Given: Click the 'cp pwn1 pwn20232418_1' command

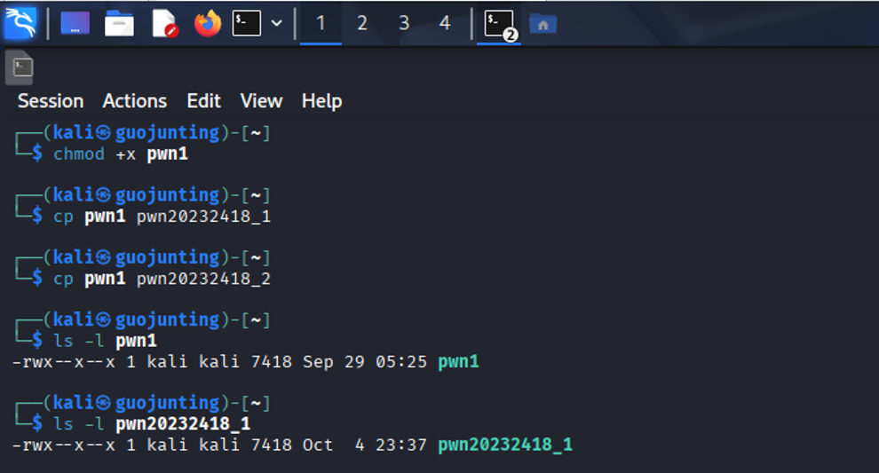Looking at the screenshot, I should click(162, 217).
